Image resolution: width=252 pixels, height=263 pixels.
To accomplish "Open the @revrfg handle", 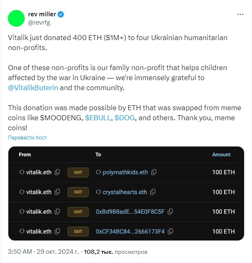I will pyautogui.click(x=39, y=23).
